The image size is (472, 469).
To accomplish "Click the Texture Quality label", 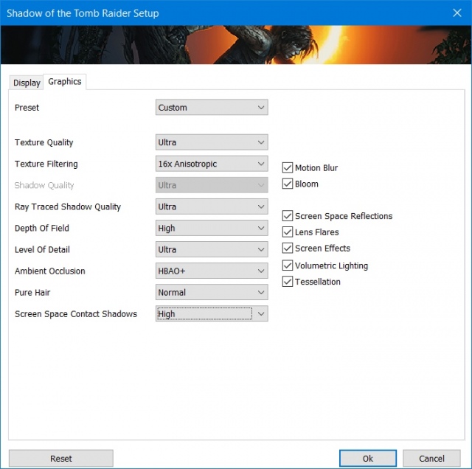I will [44, 142].
